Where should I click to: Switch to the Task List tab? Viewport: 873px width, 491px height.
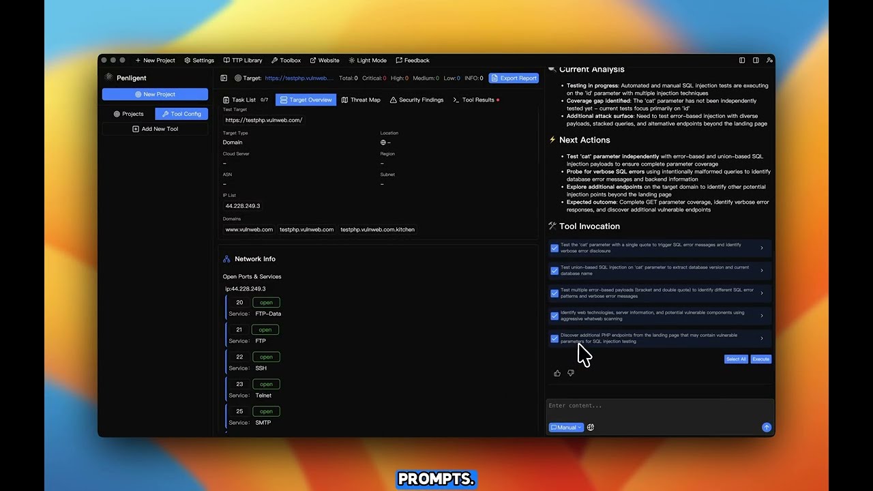(x=246, y=100)
